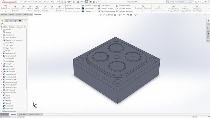Expand the Annotations tree node
Screen dimensions: 210x118
[x=1, y=35]
